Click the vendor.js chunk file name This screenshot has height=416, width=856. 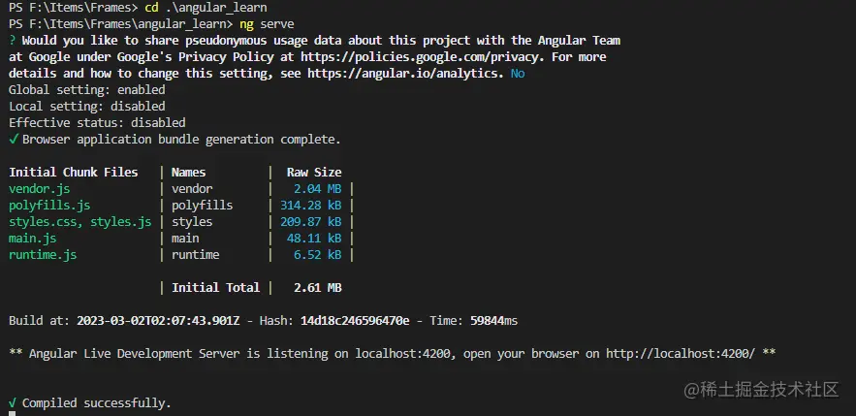(39, 188)
